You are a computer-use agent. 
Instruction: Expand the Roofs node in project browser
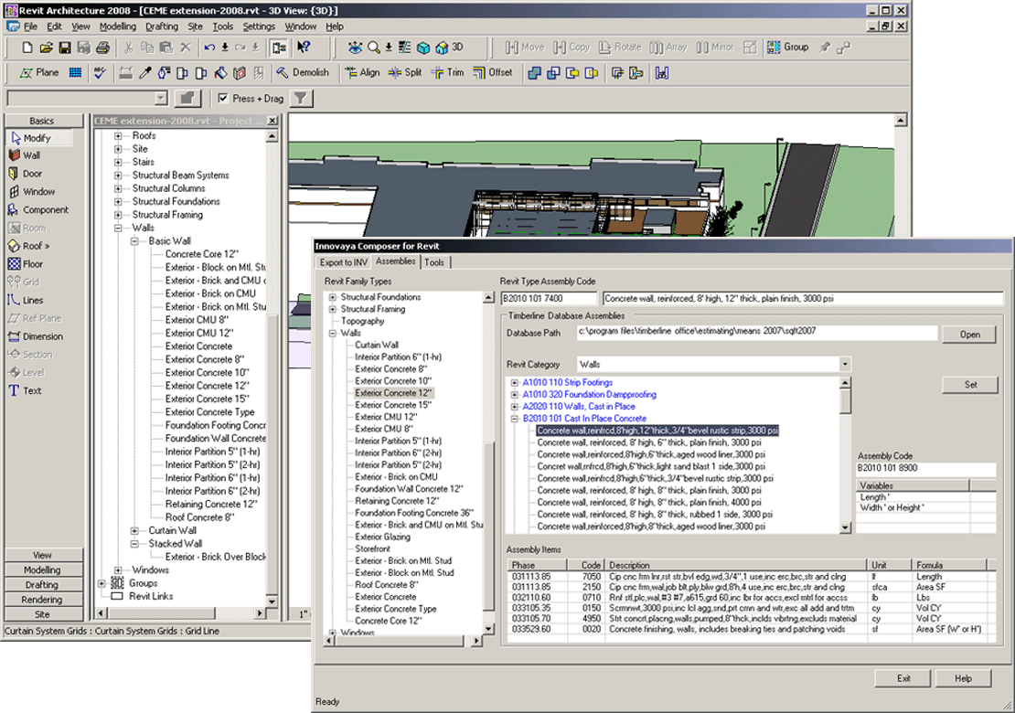coord(118,136)
